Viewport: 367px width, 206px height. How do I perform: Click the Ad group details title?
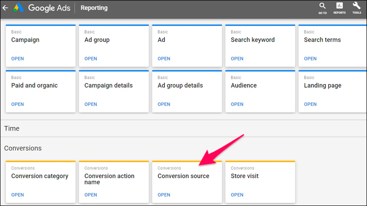tap(180, 85)
